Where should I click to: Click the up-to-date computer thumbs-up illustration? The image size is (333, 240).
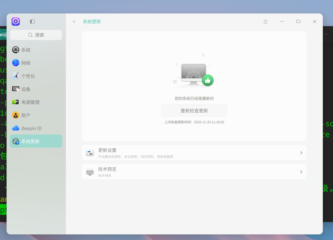pos(194,72)
